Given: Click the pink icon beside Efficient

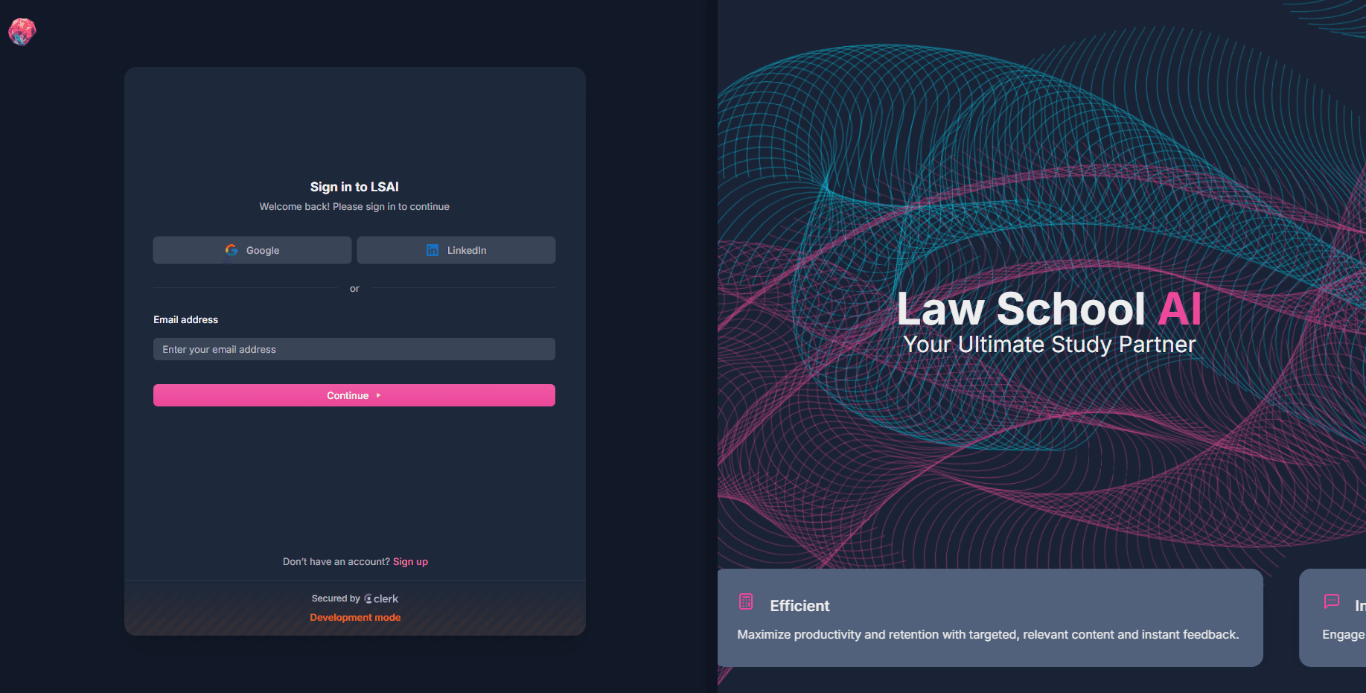Looking at the screenshot, I should tap(746, 602).
